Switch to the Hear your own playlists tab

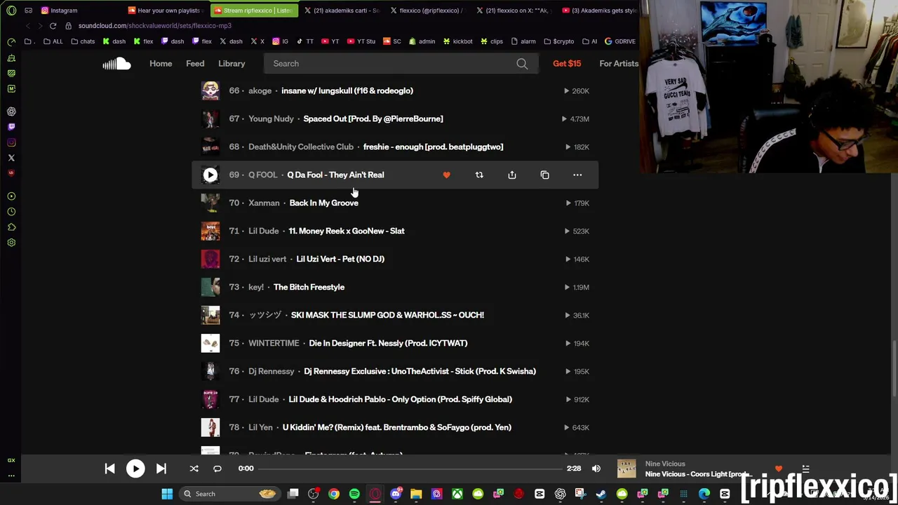click(167, 11)
